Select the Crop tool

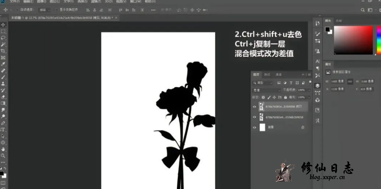coord(3,51)
